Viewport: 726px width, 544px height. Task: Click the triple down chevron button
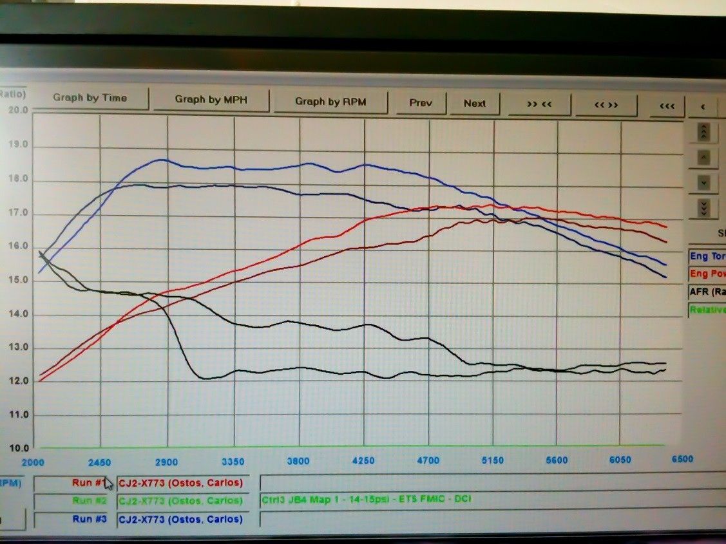[703, 208]
